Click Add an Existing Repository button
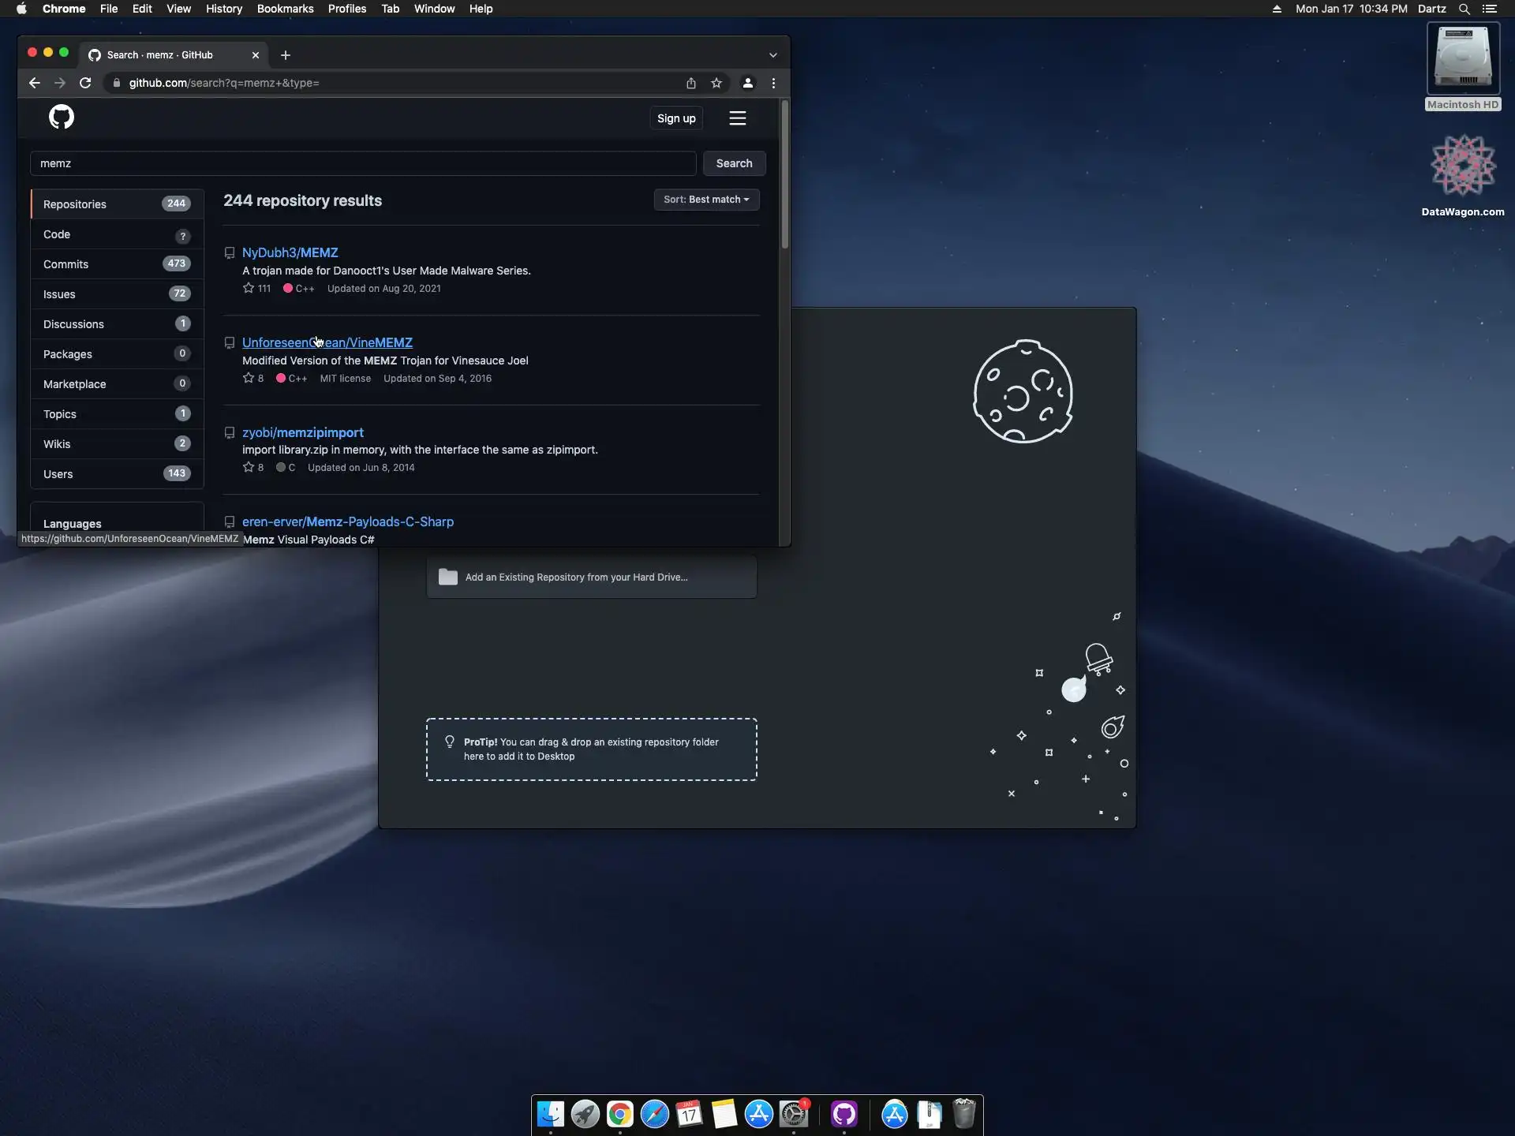This screenshot has width=1515, height=1136. 591,577
